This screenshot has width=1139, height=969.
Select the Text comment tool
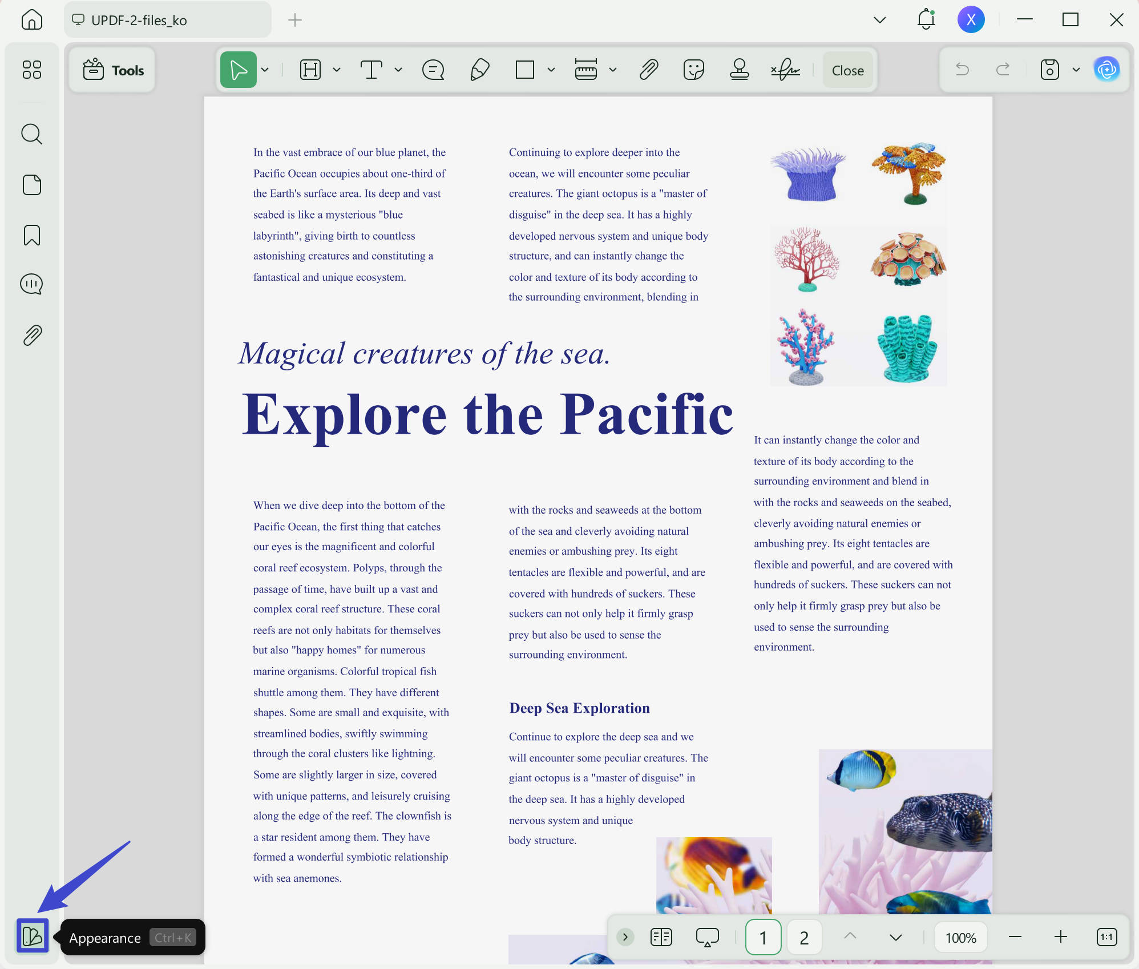pyautogui.click(x=371, y=70)
